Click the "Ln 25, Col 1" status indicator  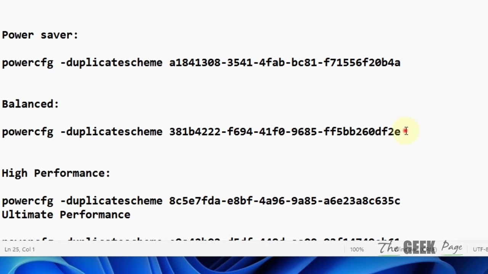click(x=19, y=249)
